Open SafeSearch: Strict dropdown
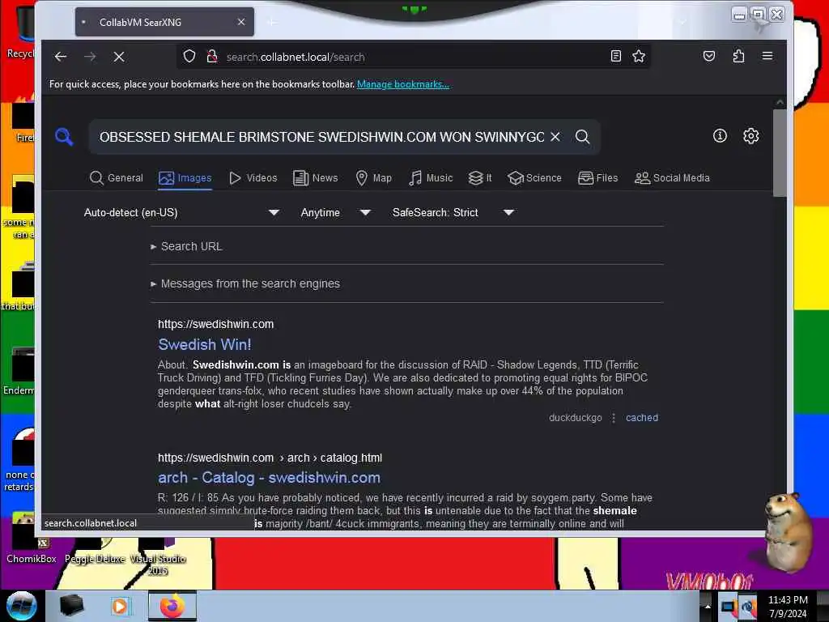Screen dimensions: 829x622 tap(453, 213)
